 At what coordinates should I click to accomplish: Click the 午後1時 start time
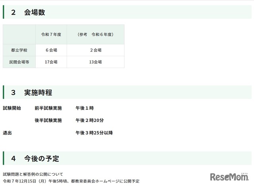(x=85, y=108)
